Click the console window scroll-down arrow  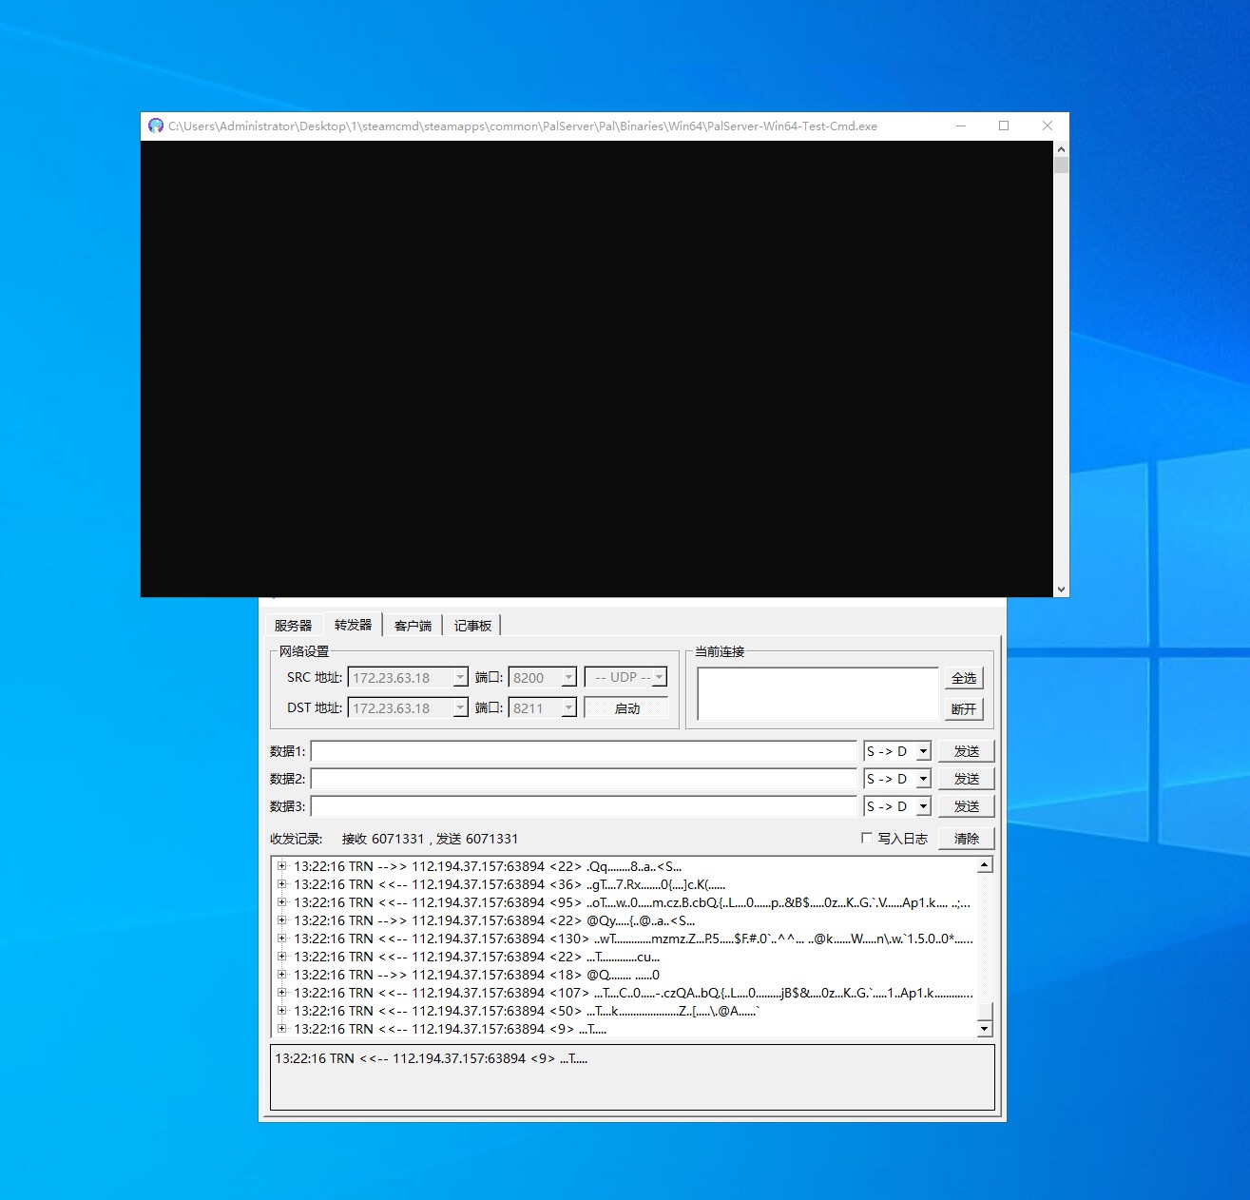[1061, 590]
